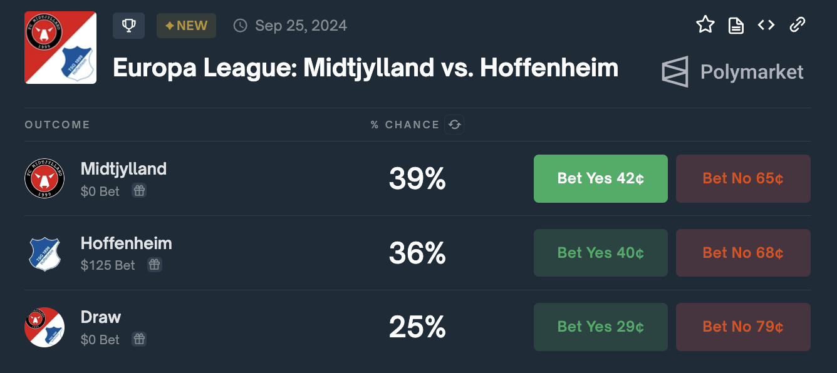Open the Europa League market title
Image resolution: width=837 pixels, height=373 pixels.
pyautogui.click(x=365, y=68)
